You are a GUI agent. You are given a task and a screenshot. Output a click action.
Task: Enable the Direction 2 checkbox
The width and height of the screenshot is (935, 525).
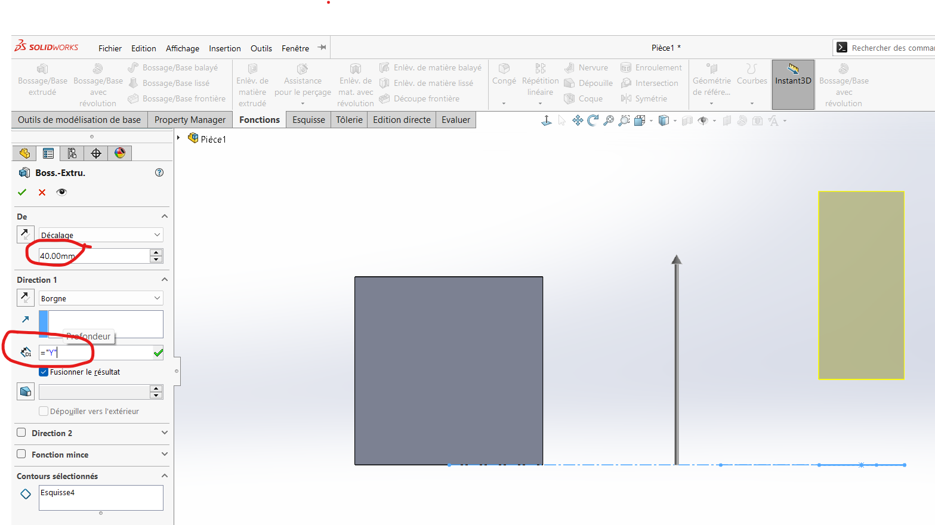point(21,433)
